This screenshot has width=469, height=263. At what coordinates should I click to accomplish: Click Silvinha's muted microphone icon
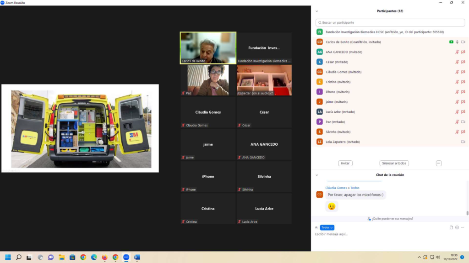(x=457, y=132)
